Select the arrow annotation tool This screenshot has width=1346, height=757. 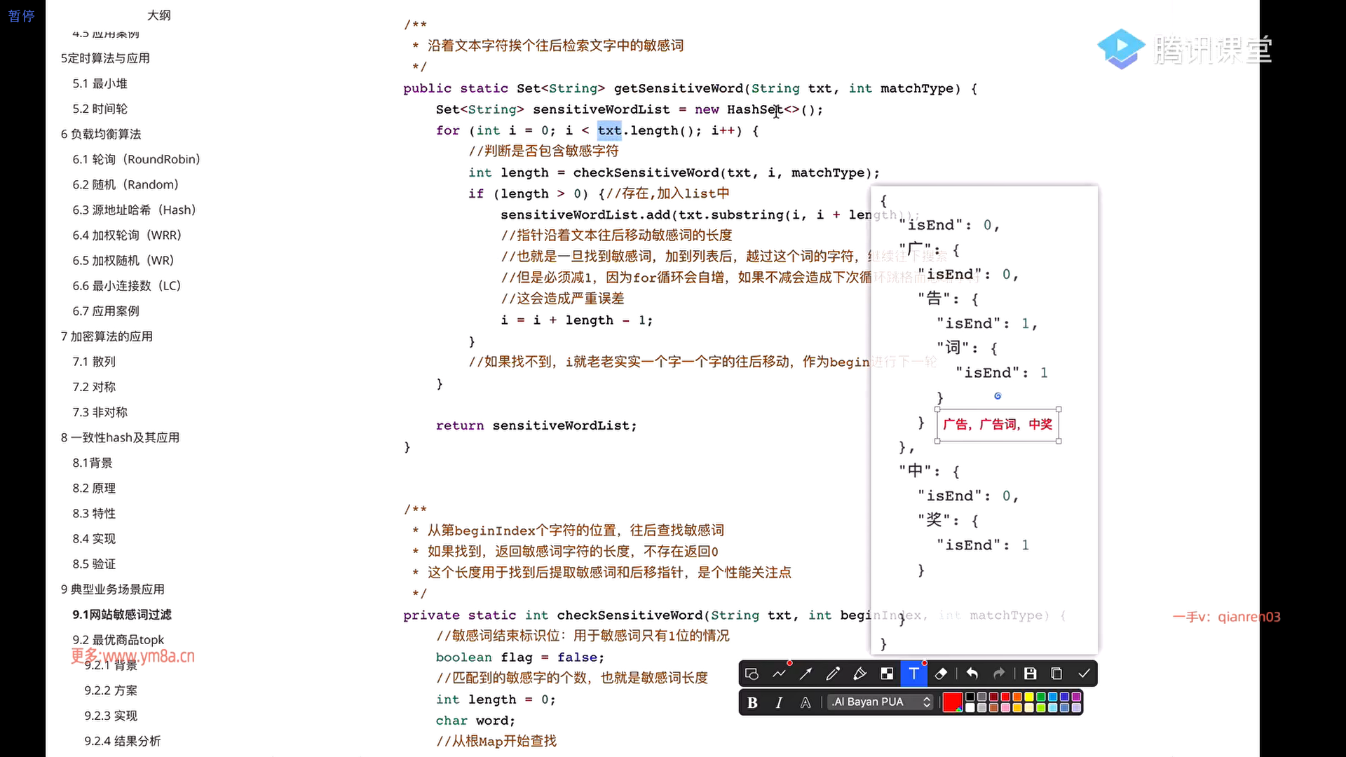click(x=805, y=674)
